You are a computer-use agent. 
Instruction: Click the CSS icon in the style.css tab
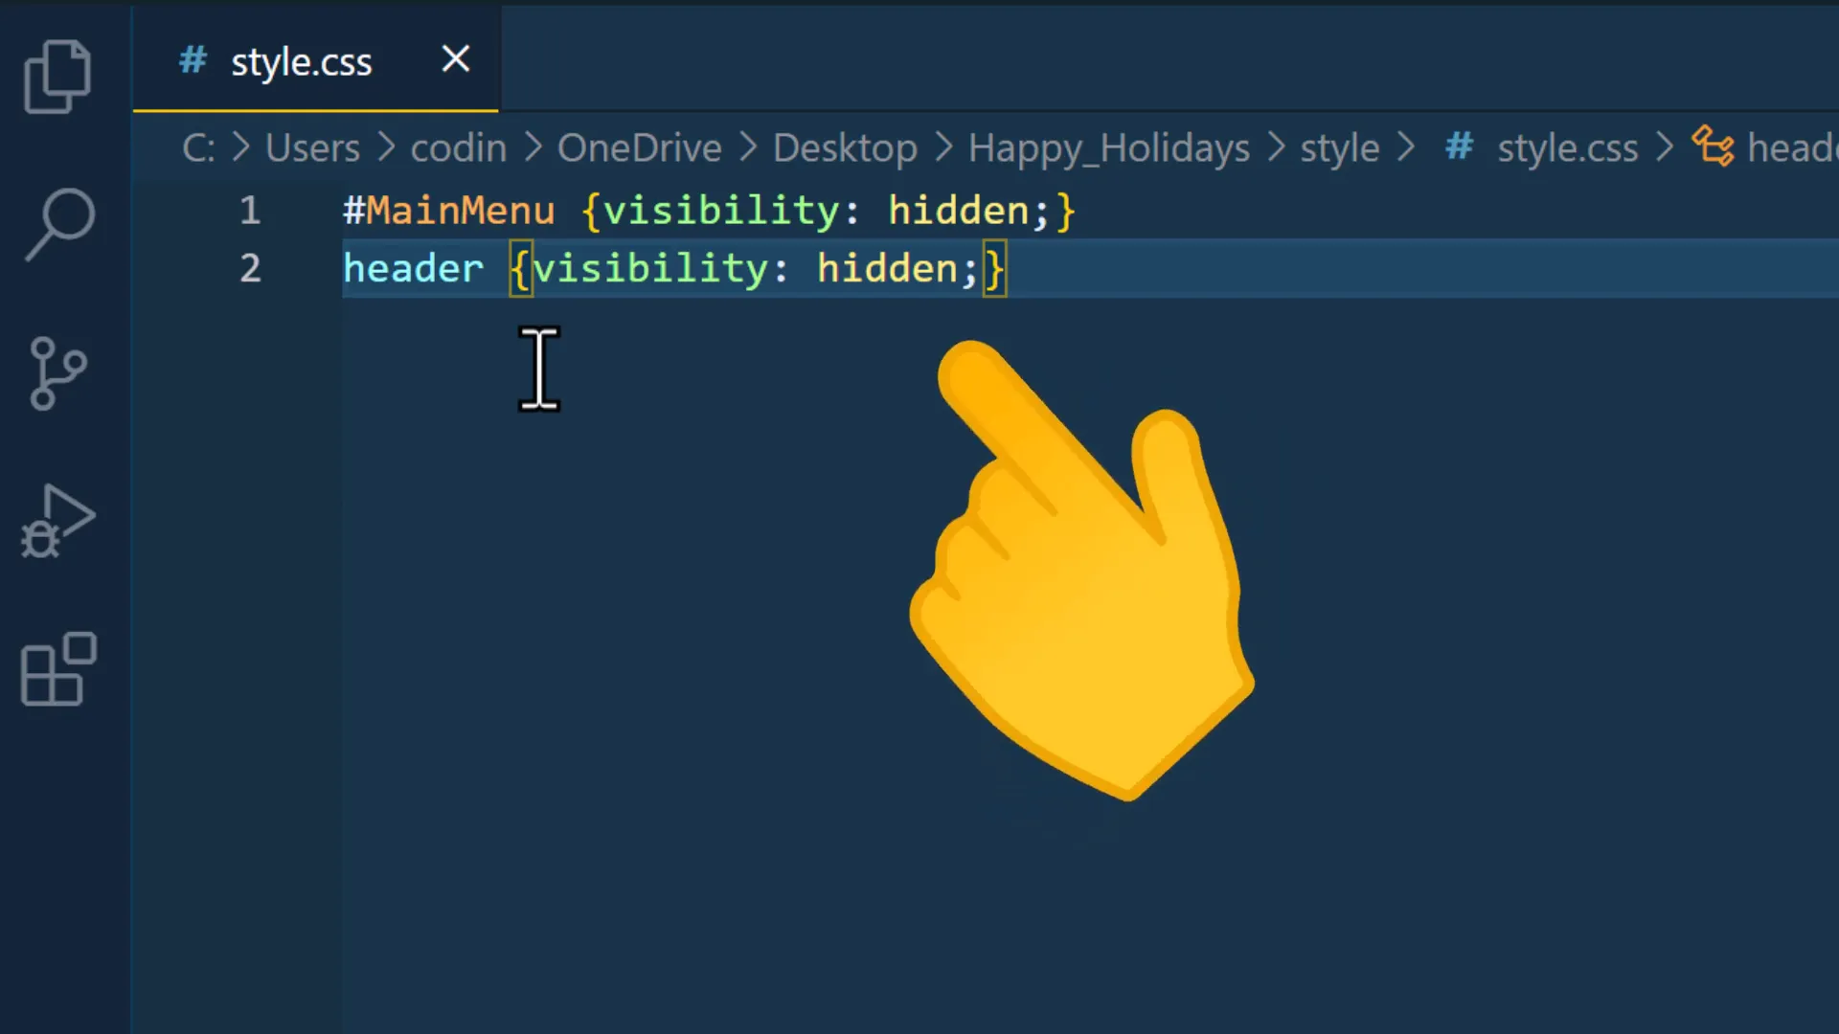tap(191, 60)
